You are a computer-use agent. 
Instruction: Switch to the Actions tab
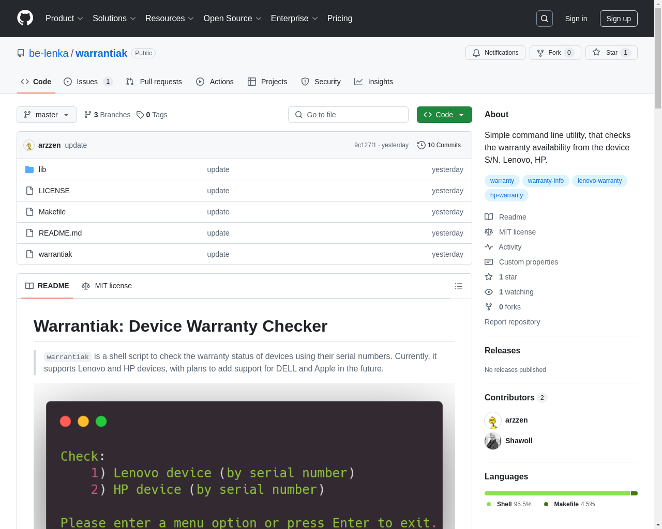[215, 82]
